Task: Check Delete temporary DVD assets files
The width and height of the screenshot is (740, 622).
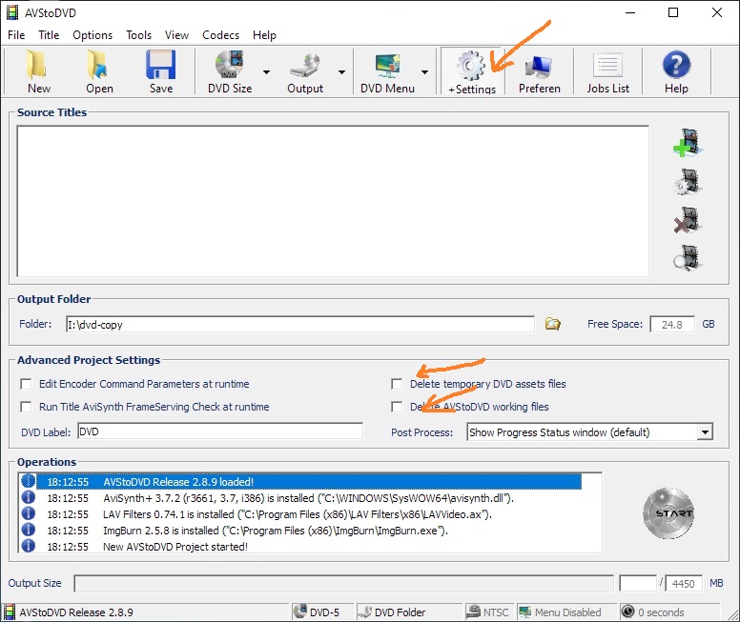Action: pyautogui.click(x=397, y=384)
